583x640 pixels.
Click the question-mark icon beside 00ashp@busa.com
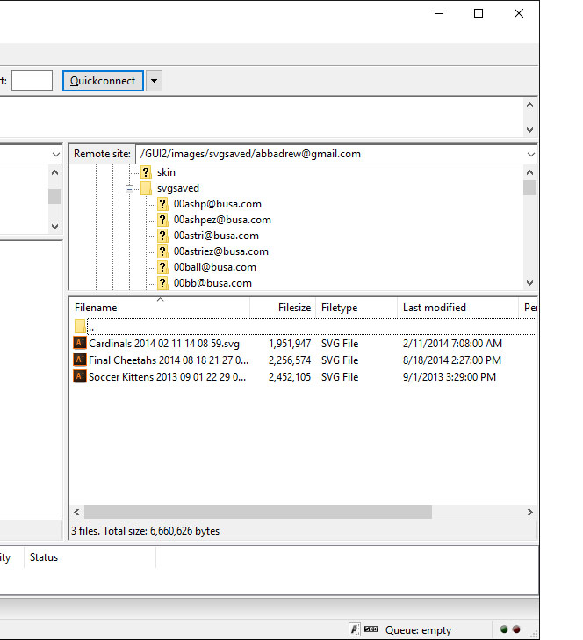(x=162, y=204)
